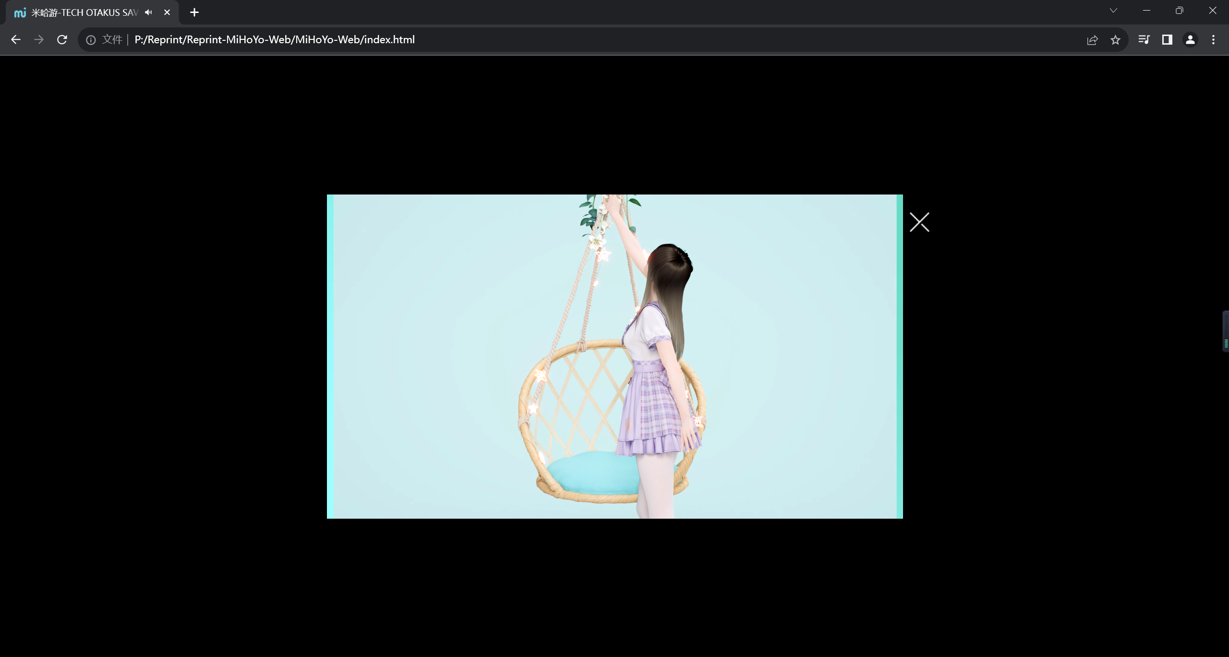1229x657 pixels.
Task: Open the tab search dropdown
Action: [x=1113, y=11]
